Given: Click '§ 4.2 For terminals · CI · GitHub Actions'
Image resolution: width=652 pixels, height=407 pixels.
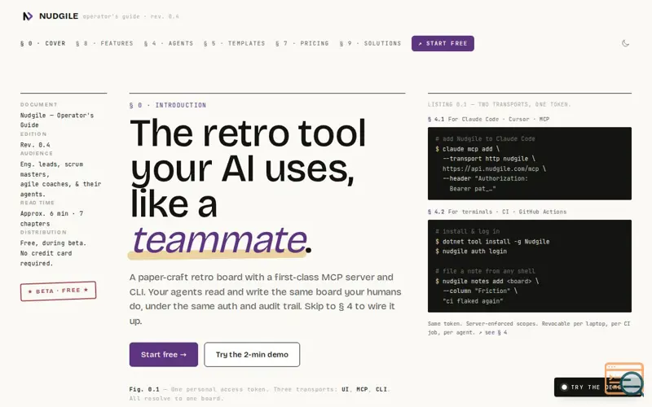Looking at the screenshot, I should point(497,212).
